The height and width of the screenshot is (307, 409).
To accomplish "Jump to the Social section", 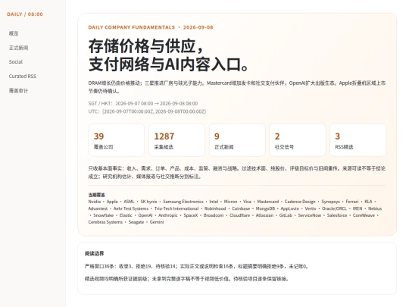I will point(16,62).
